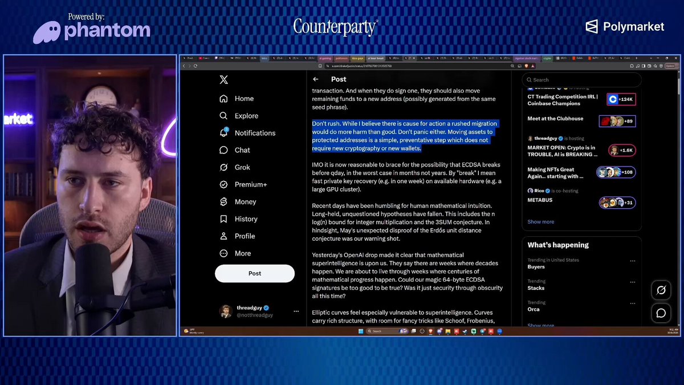This screenshot has height=385, width=684.
Task: Open History via the bookmark icon
Action: click(x=224, y=219)
